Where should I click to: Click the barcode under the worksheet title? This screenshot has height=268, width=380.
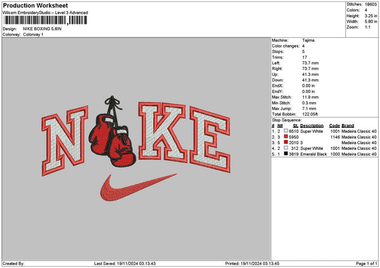tap(46, 20)
